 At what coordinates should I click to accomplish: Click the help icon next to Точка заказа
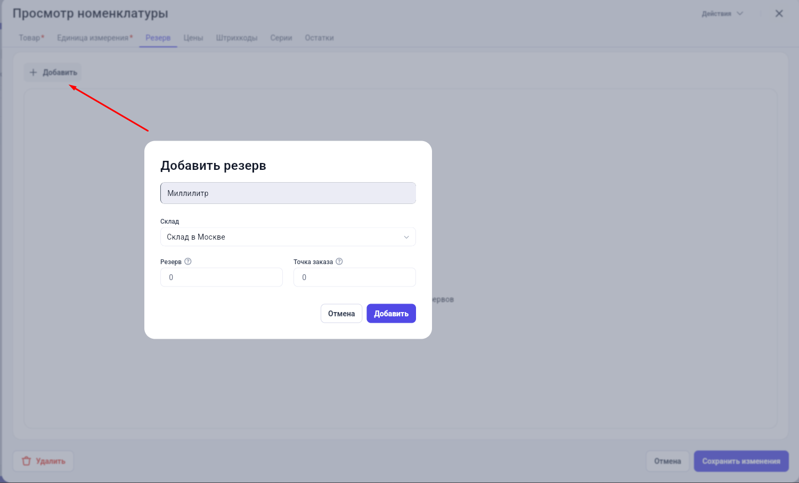339,261
